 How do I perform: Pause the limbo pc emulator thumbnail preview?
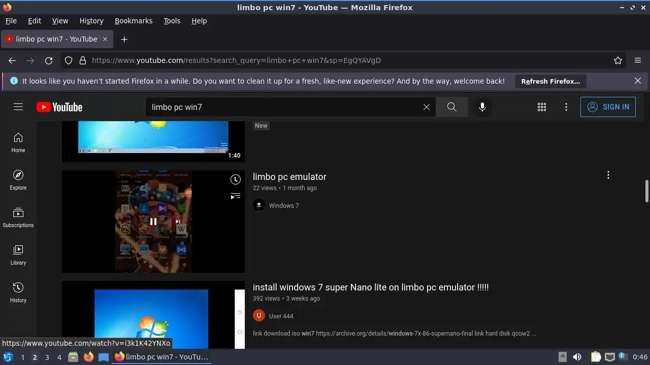(153, 222)
